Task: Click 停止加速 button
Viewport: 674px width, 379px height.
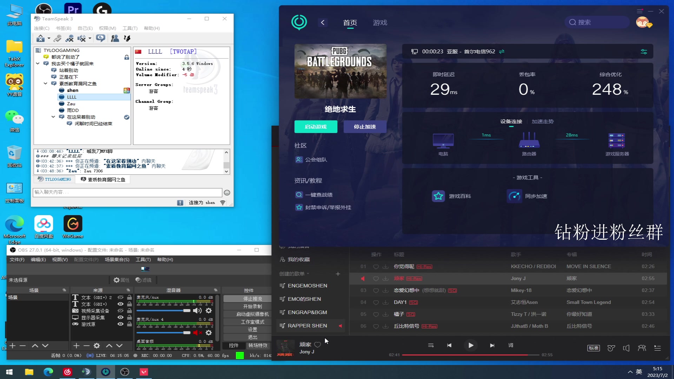Action: tap(365, 127)
